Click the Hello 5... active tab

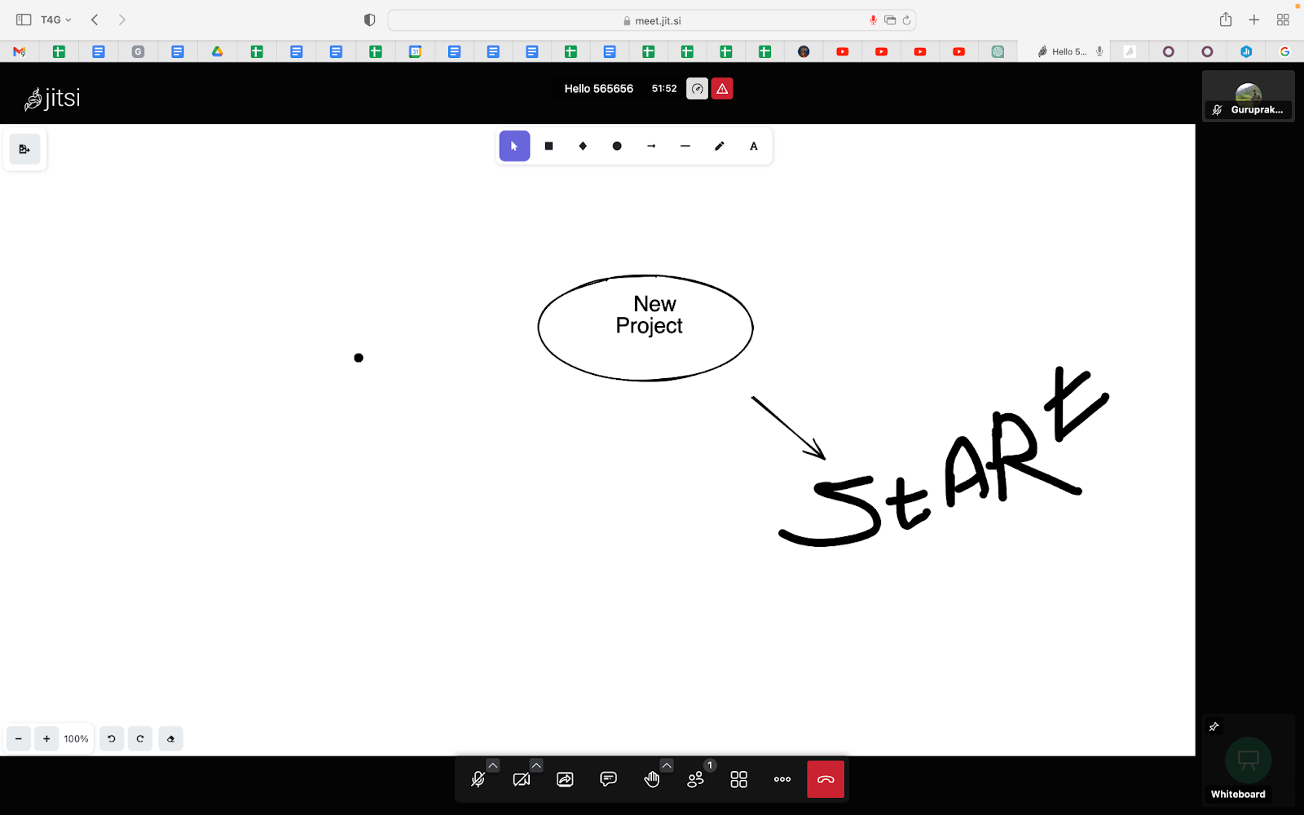coord(1064,51)
